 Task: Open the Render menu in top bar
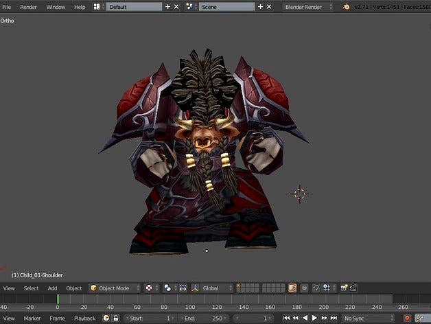coord(28,7)
